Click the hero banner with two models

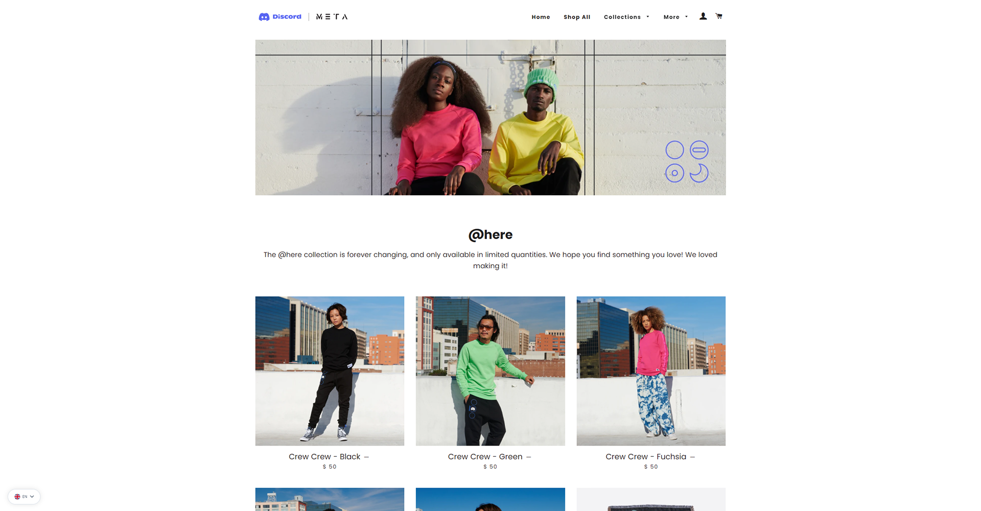pyautogui.click(x=491, y=118)
